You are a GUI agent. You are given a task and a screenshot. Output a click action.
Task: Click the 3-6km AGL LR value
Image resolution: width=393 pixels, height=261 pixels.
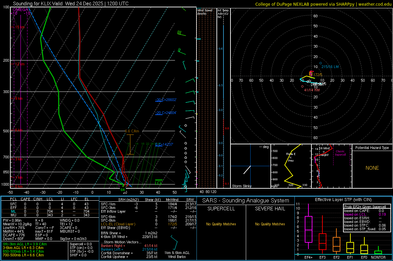pos(23,248)
